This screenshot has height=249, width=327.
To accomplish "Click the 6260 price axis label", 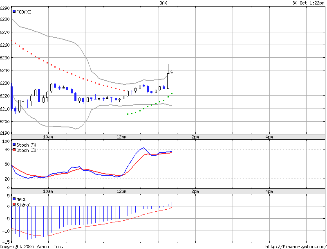I will click(x=4, y=45).
